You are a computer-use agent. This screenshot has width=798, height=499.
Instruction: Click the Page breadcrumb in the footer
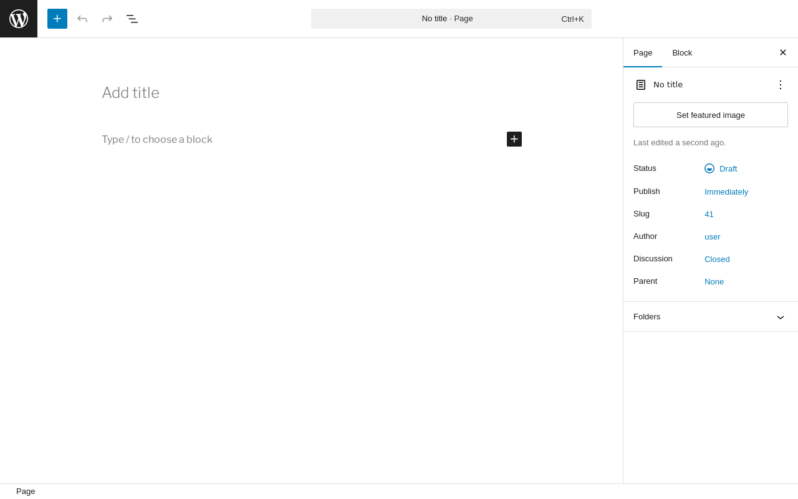pyautogui.click(x=26, y=492)
